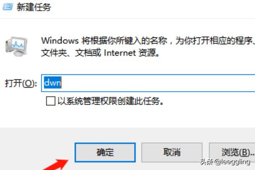Click the red arrow pointing at 确定
Screen dimensions: 255x170
[x=56, y=164]
